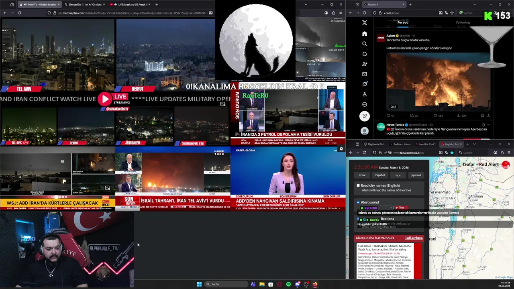The width and height of the screenshot is (514, 289).
Task: Open X Follow people icon in sidebar
Action: tap(365, 64)
